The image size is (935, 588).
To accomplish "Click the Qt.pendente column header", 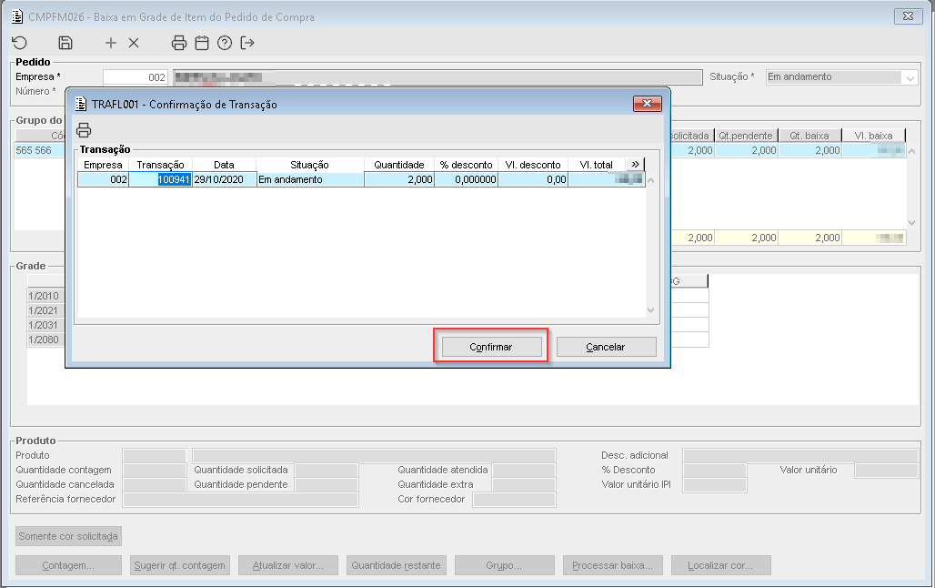I will pyautogui.click(x=746, y=136).
